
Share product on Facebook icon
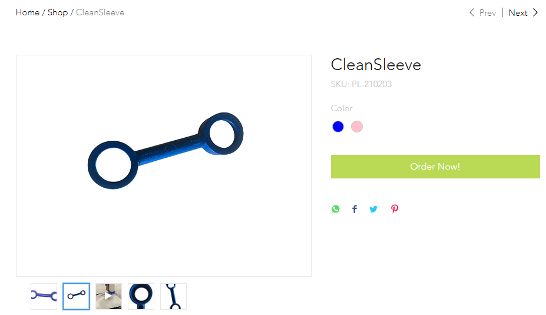[x=355, y=209]
